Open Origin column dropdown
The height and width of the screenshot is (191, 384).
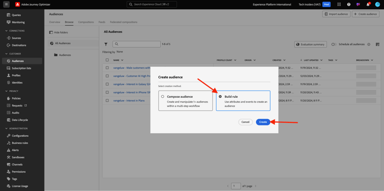pyautogui.click(x=254, y=60)
